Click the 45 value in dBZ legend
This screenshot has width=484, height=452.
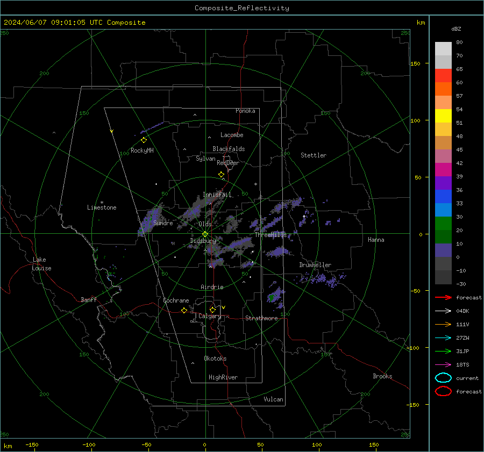[x=459, y=149]
